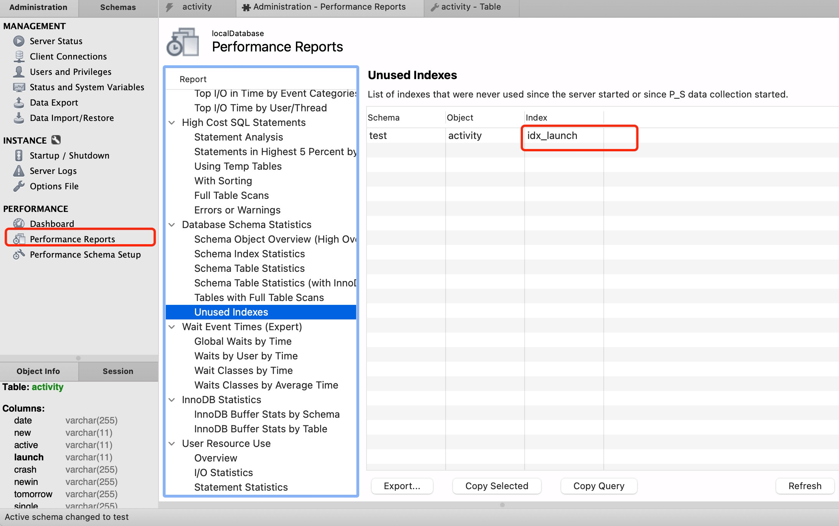This screenshot has height=526, width=839.
Task: Click the Index column header
Action: (564, 117)
